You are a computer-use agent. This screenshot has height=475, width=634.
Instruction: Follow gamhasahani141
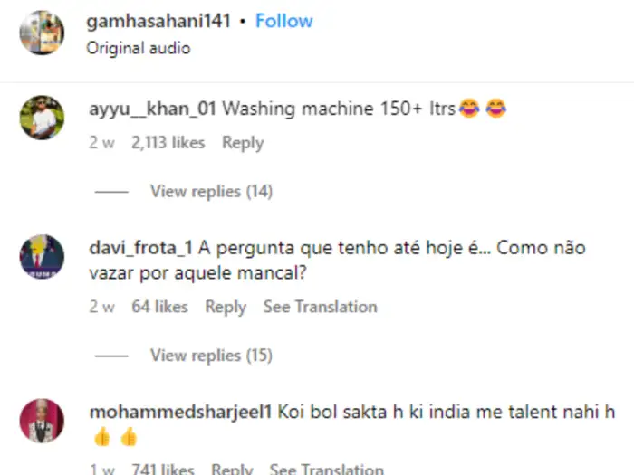284,21
